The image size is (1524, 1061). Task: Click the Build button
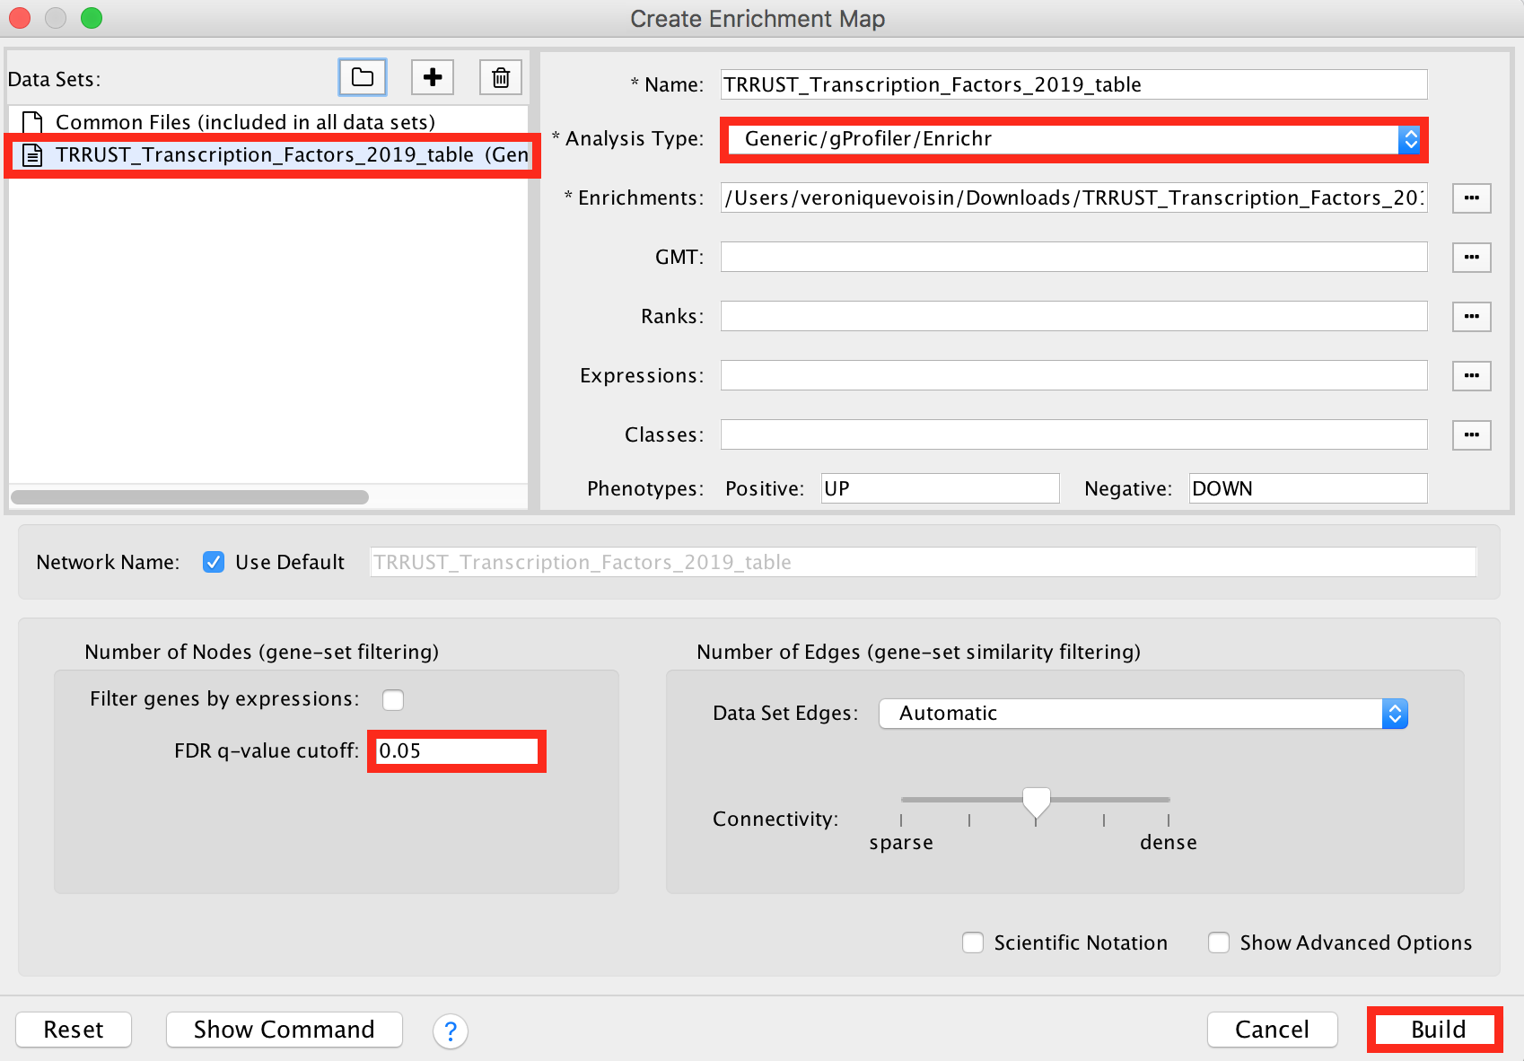point(1437,1030)
